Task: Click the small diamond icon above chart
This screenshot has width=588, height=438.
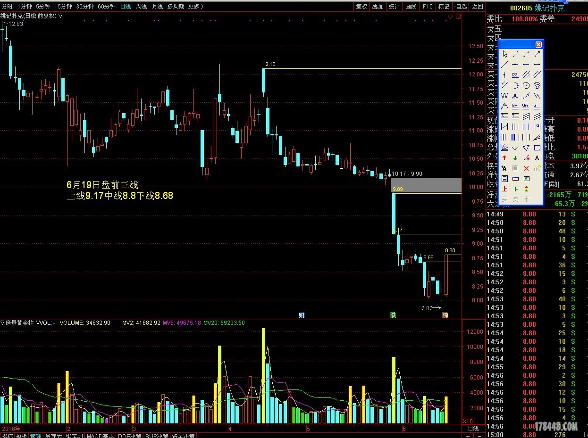Action: click(450, 17)
